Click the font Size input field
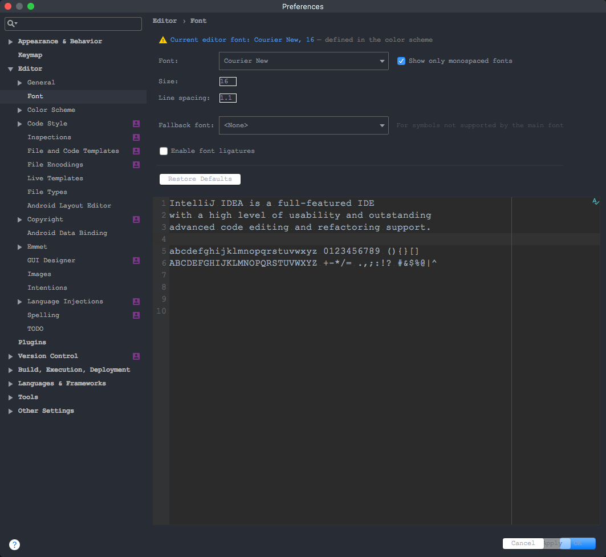The image size is (606, 557). pyautogui.click(x=227, y=82)
